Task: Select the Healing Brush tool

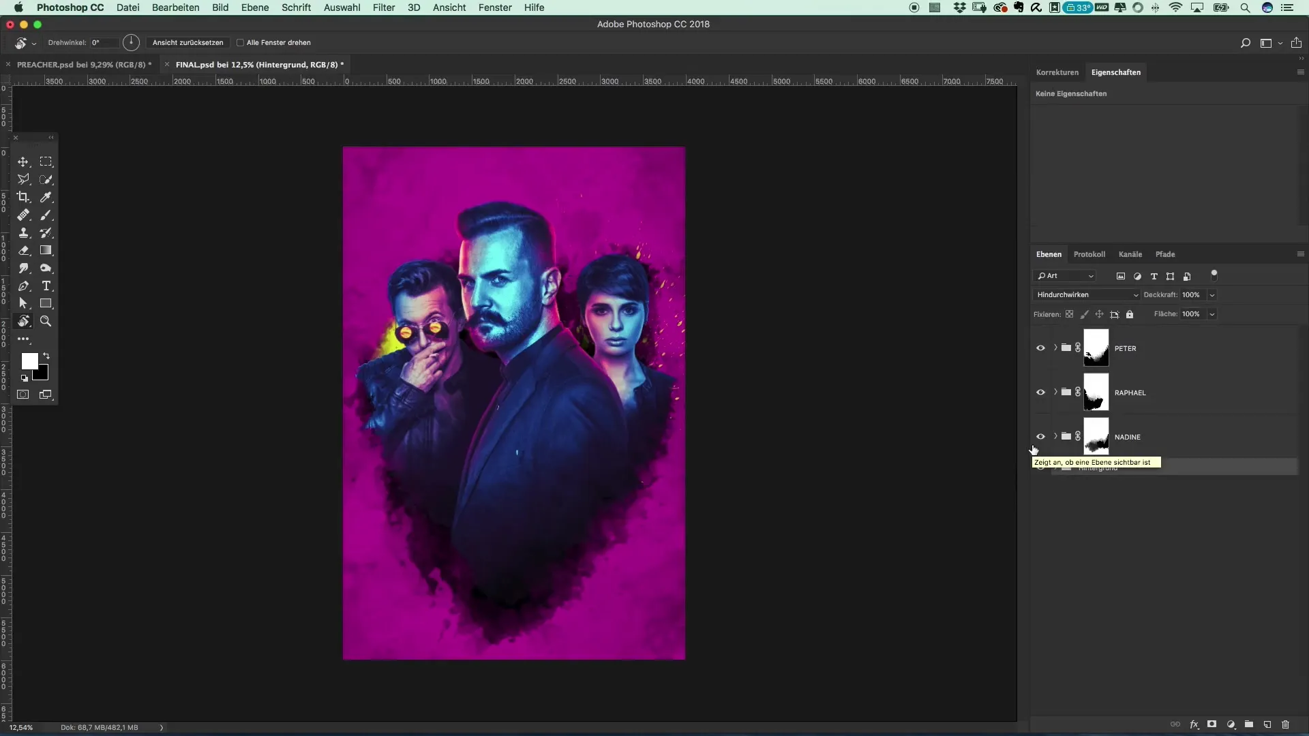Action: coord(23,215)
